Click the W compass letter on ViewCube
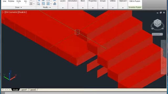The image size is (168, 94). click(152, 28)
